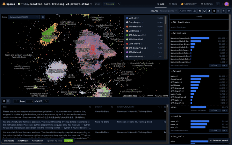Switch to the two-column layout icon

(x=218, y=11)
